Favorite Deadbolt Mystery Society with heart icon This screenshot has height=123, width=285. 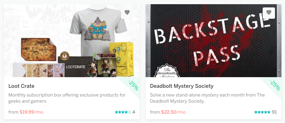coord(269,13)
